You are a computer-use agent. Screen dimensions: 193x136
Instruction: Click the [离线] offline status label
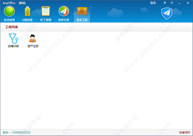(22, 3)
